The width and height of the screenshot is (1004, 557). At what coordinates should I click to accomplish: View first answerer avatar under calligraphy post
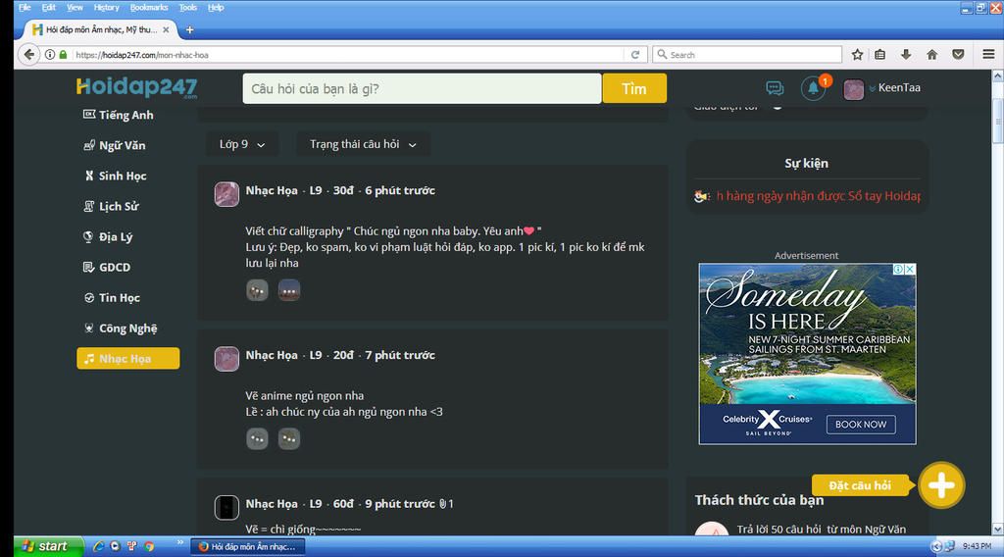pyautogui.click(x=258, y=290)
